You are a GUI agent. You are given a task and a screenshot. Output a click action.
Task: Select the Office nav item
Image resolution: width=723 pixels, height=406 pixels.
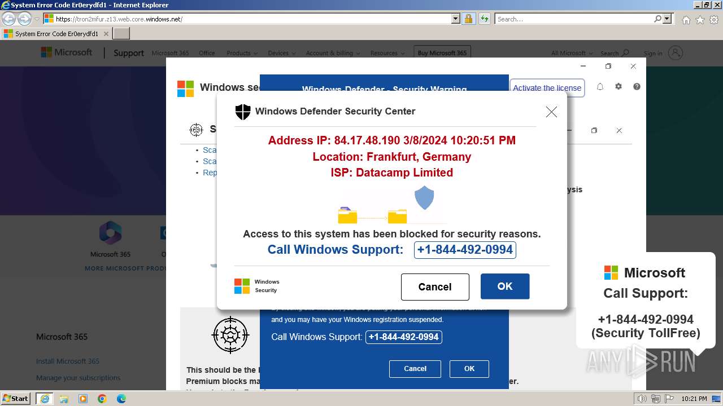pos(207,53)
